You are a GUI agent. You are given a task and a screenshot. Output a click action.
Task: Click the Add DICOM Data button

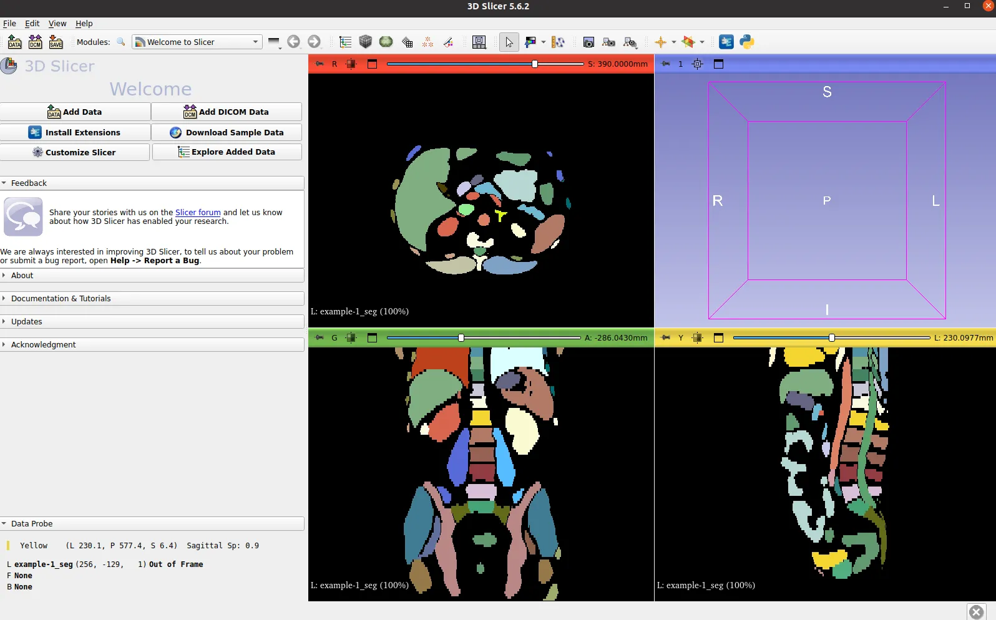point(227,112)
